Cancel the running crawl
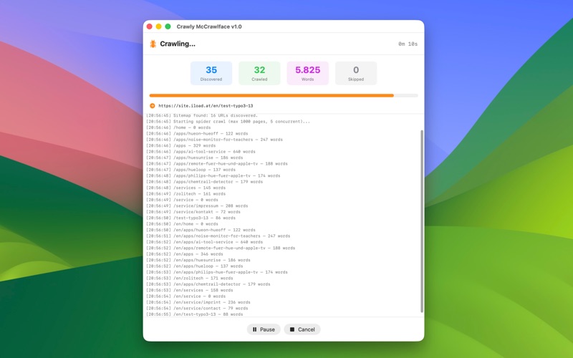573x358 pixels. [x=302, y=329]
